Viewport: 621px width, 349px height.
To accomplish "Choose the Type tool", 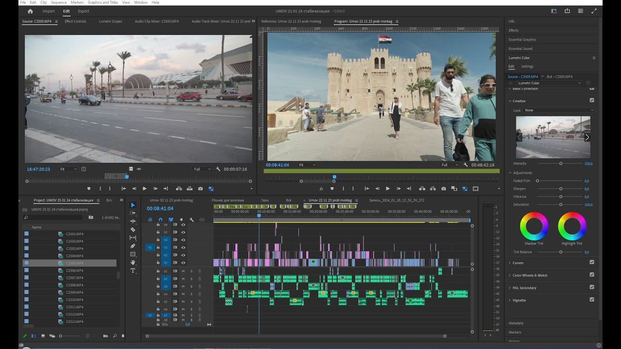I will (x=133, y=271).
